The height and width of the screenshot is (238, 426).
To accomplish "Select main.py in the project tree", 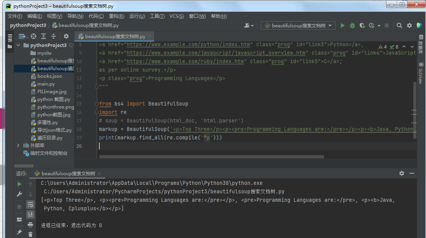I will (46, 84).
